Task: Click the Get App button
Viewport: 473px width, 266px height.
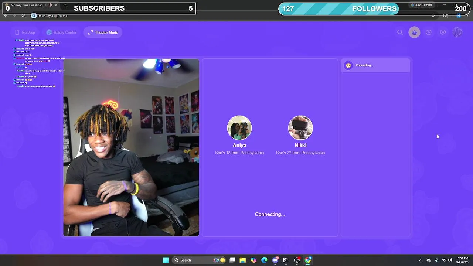Action: point(25,33)
